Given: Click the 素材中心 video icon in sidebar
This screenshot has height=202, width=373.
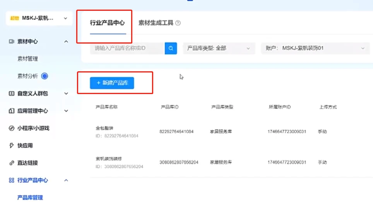Looking at the screenshot, I should click(x=12, y=42).
